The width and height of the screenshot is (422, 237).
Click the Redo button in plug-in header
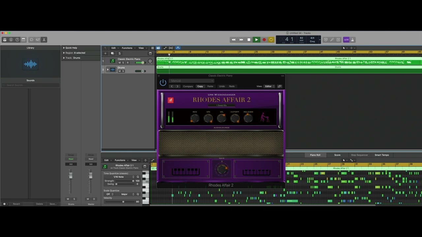(232, 86)
